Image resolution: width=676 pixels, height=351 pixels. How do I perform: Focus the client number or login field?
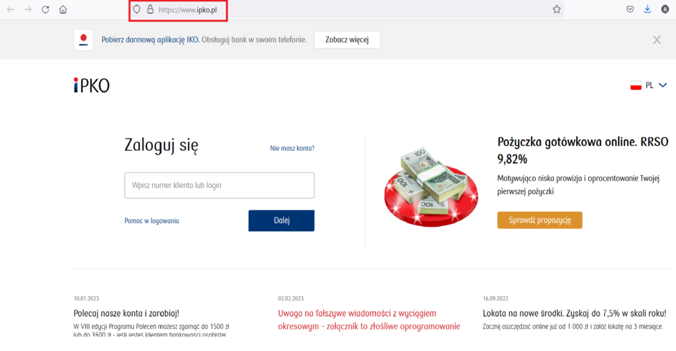click(220, 185)
